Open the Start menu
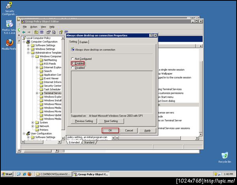237x185 pixels. pos(7,174)
